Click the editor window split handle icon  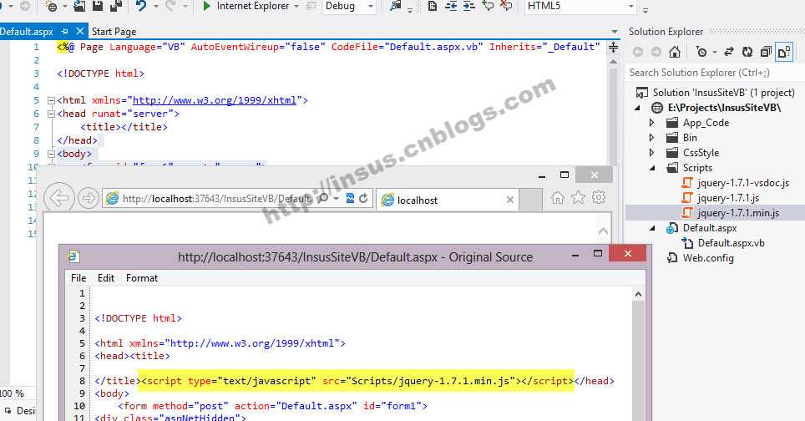coord(613,48)
